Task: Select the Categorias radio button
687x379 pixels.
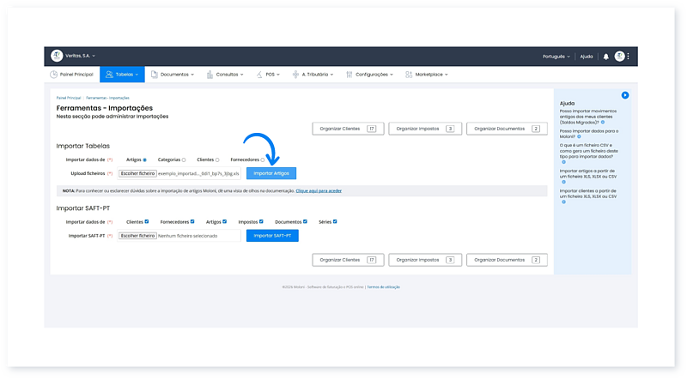Action: pyautogui.click(x=184, y=159)
